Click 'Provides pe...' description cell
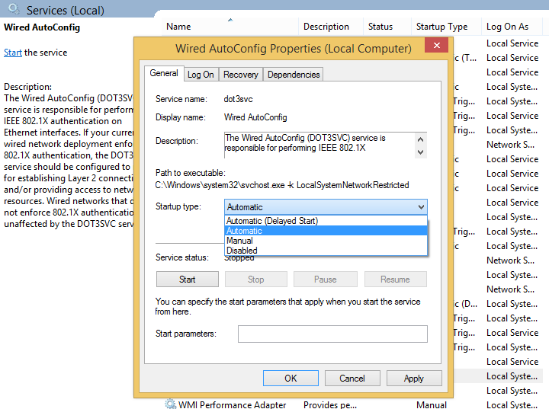 (x=330, y=404)
